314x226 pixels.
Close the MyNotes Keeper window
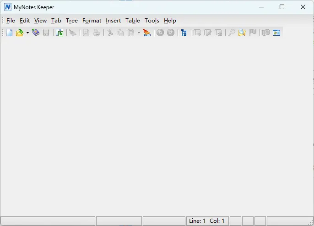[303, 7]
